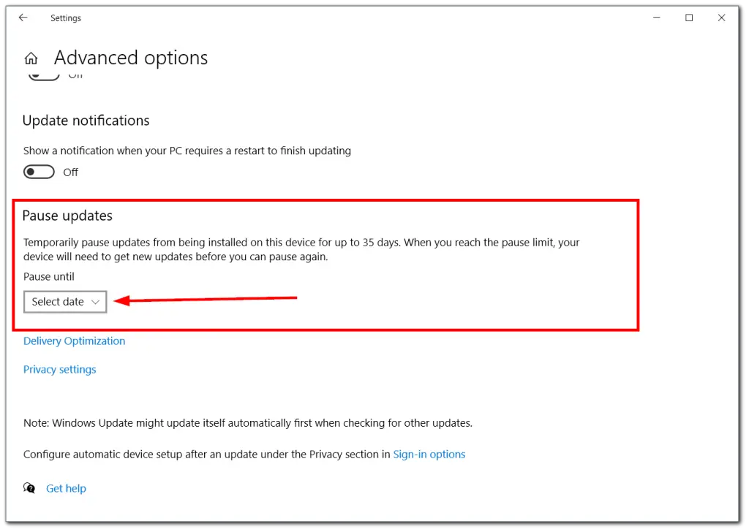Click the Off label next to notification toggle
The height and width of the screenshot is (532, 749).
click(x=70, y=172)
